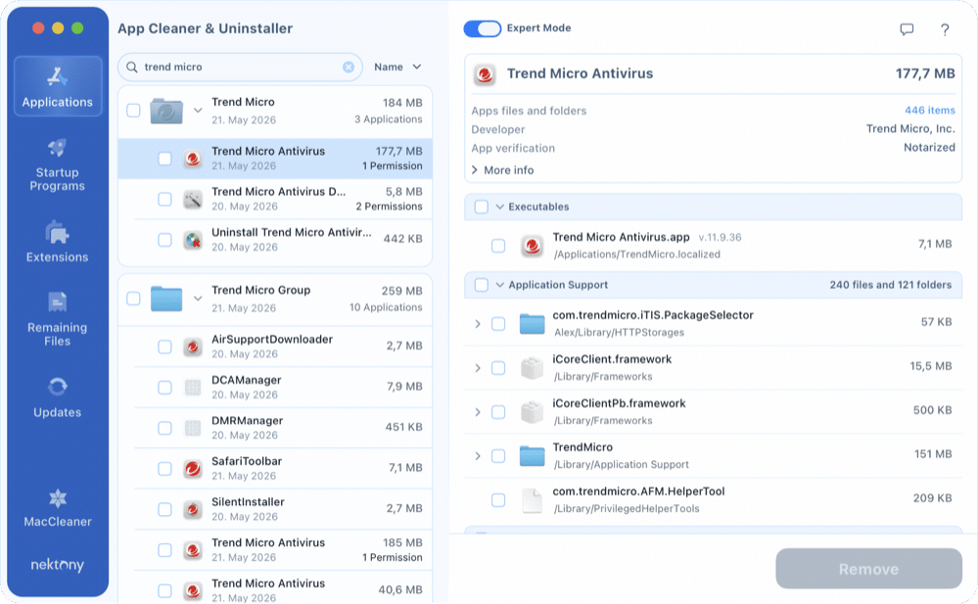Image resolution: width=978 pixels, height=604 pixels.
Task: Click the 1 Permission label of selected Antivirus
Action: coord(392,166)
